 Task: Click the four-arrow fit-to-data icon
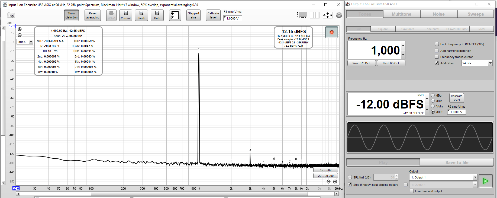pos(327,15)
